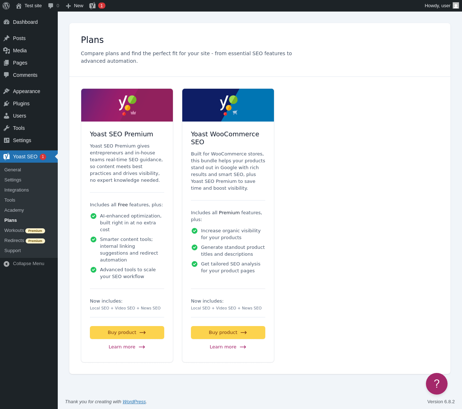Image resolution: width=462 pixels, height=409 pixels.
Task: Follow the WordPress footer link
Action: [134, 402]
